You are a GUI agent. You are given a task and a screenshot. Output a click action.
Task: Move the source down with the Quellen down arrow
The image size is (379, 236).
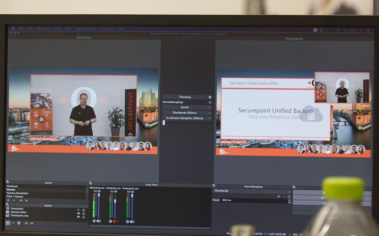pos(32,223)
